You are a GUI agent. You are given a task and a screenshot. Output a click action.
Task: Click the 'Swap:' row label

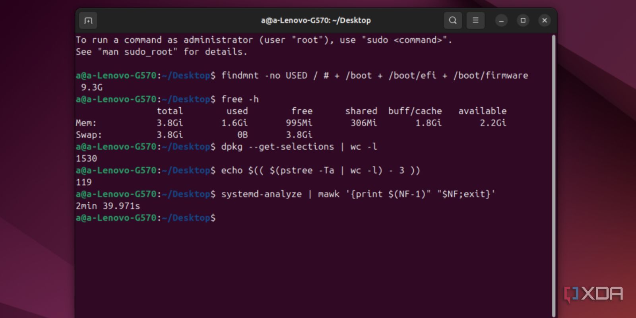[x=89, y=135]
